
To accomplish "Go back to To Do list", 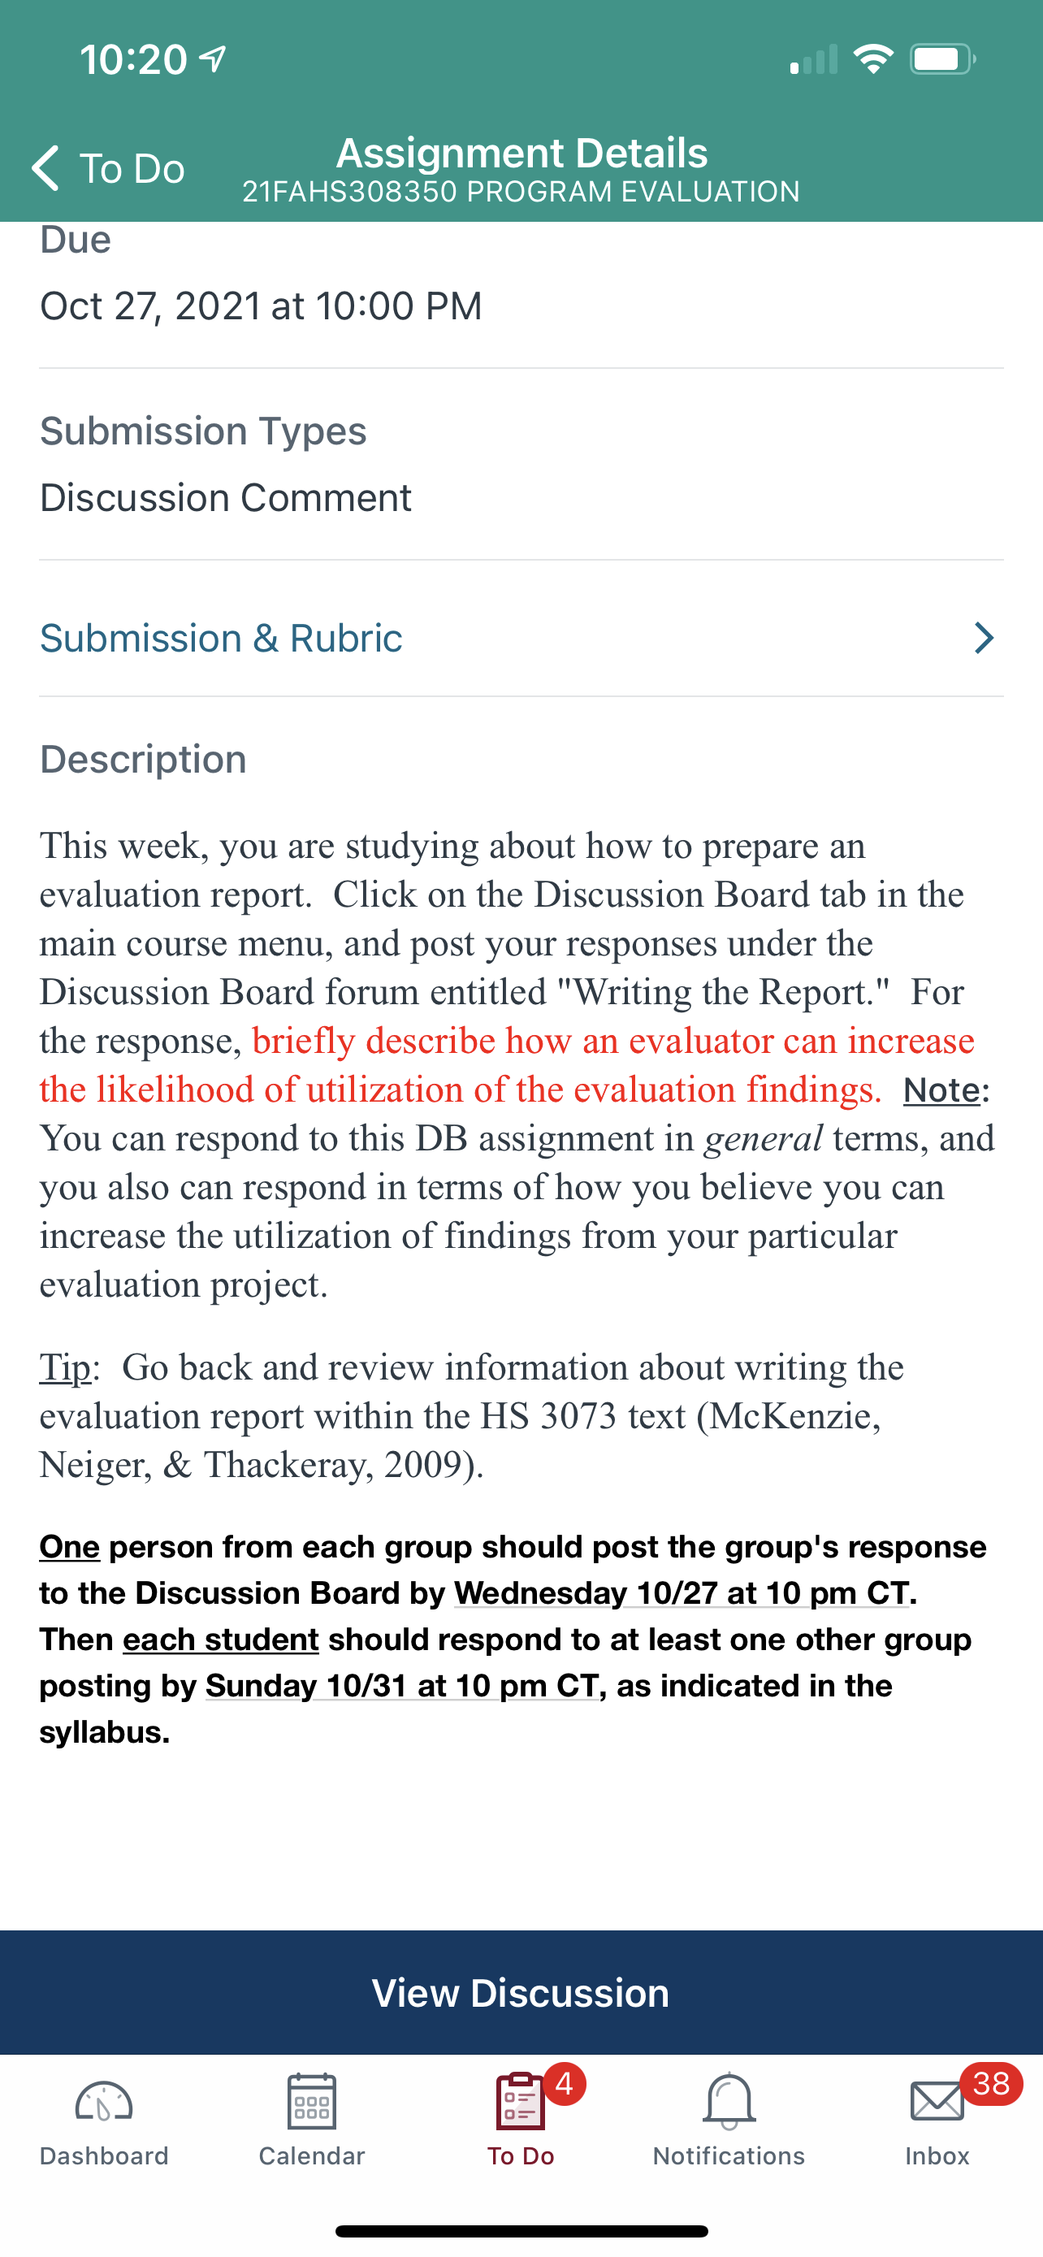I will pyautogui.click(x=109, y=167).
